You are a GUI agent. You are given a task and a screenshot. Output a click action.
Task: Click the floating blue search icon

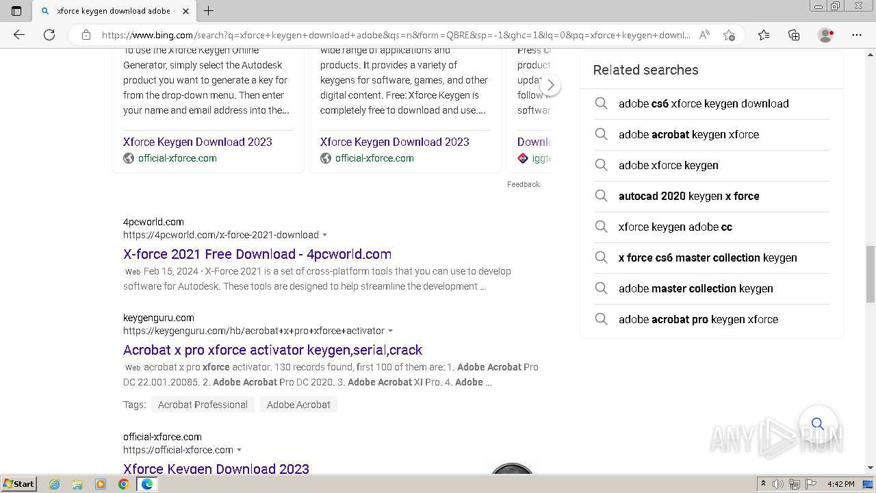[818, 424]
